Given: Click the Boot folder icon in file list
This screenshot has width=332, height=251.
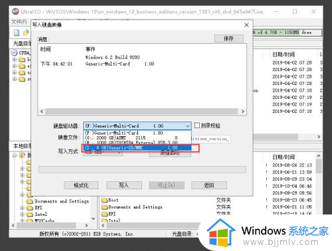Looking at the screenshot, I should tap(104, 201).
